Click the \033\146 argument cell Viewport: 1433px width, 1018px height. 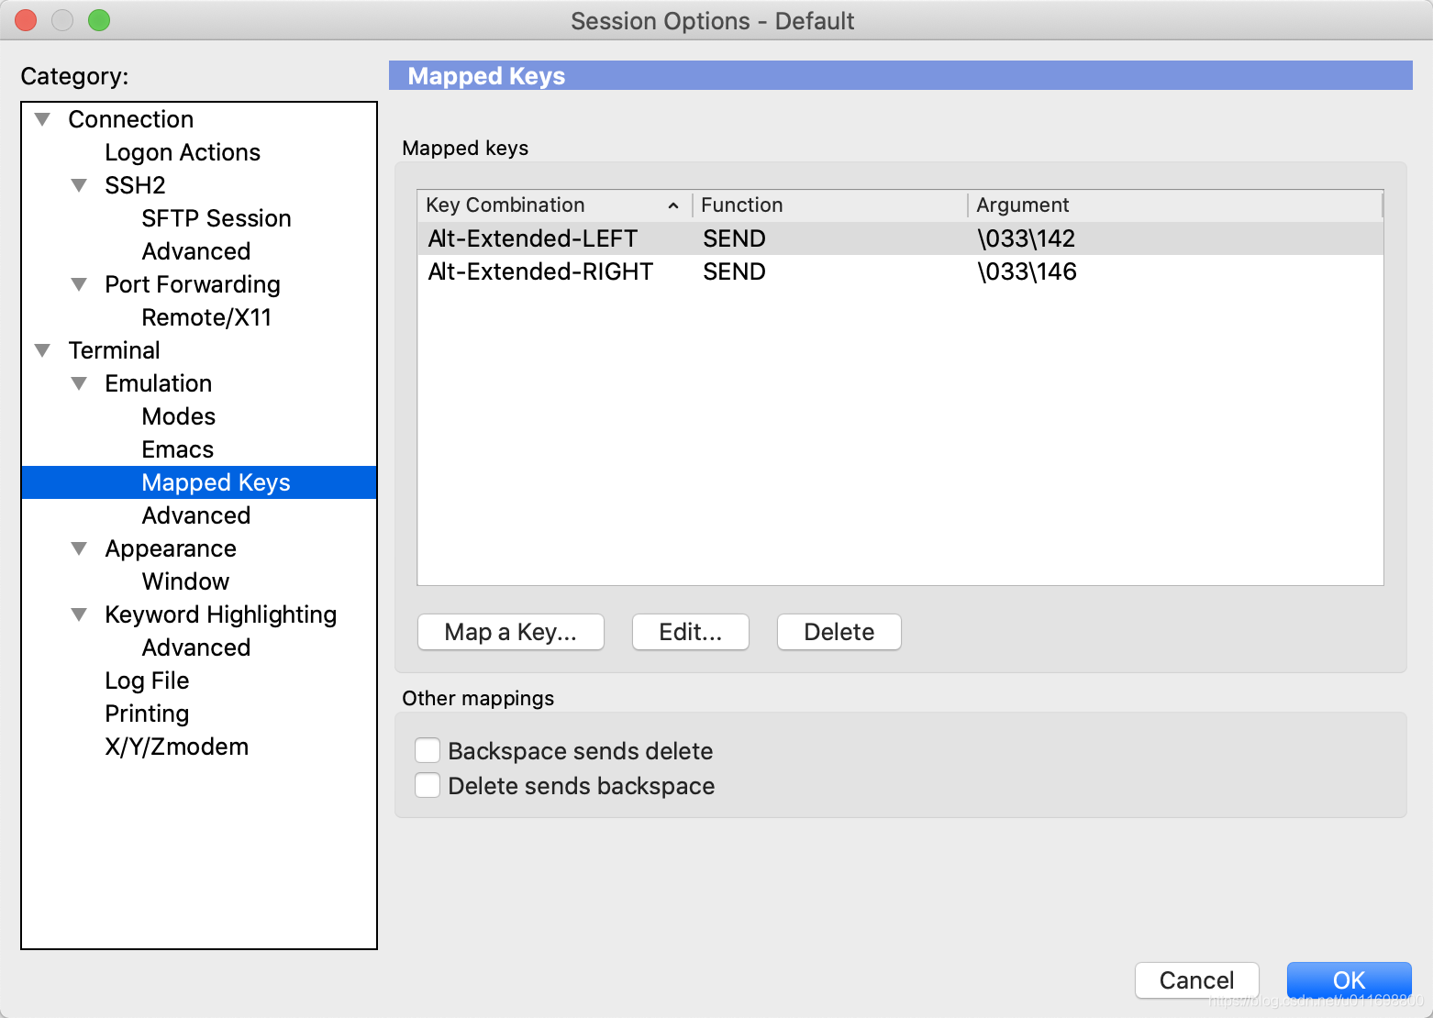click(1028, 271)
